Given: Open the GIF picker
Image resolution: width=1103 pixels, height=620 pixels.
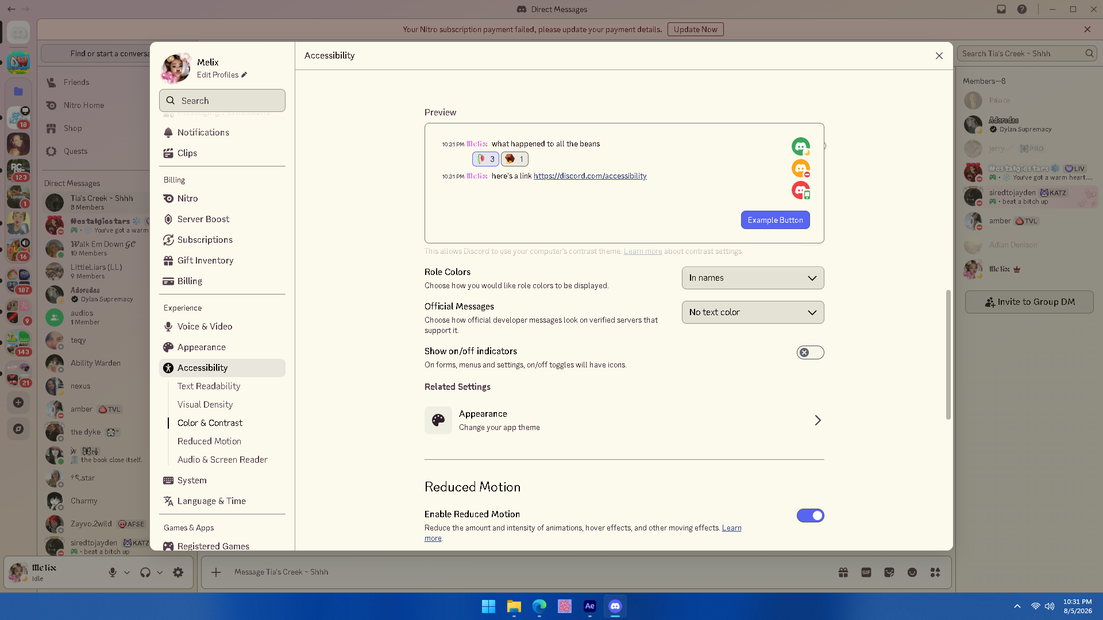Looking at the screenshot, I should click(866, 572).
